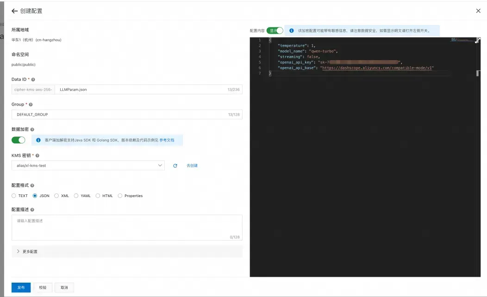Select the Properties format radio button

120,196
